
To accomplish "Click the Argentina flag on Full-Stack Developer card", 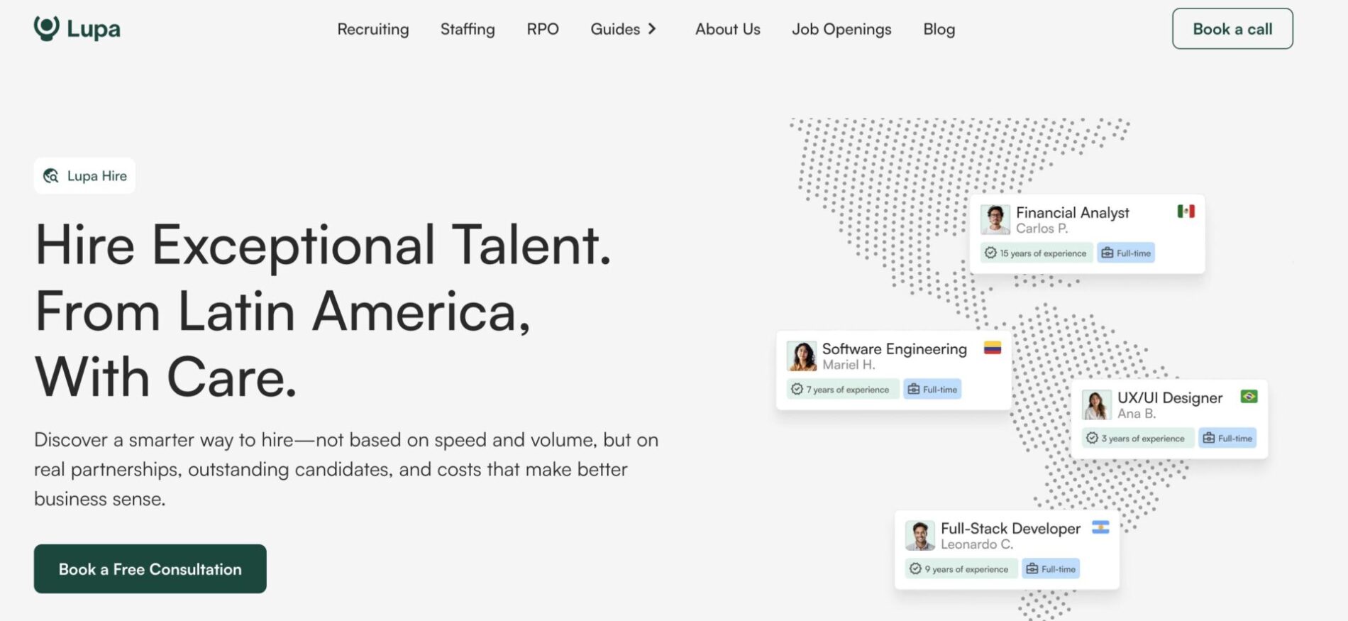I will [x=1100, y=527].
